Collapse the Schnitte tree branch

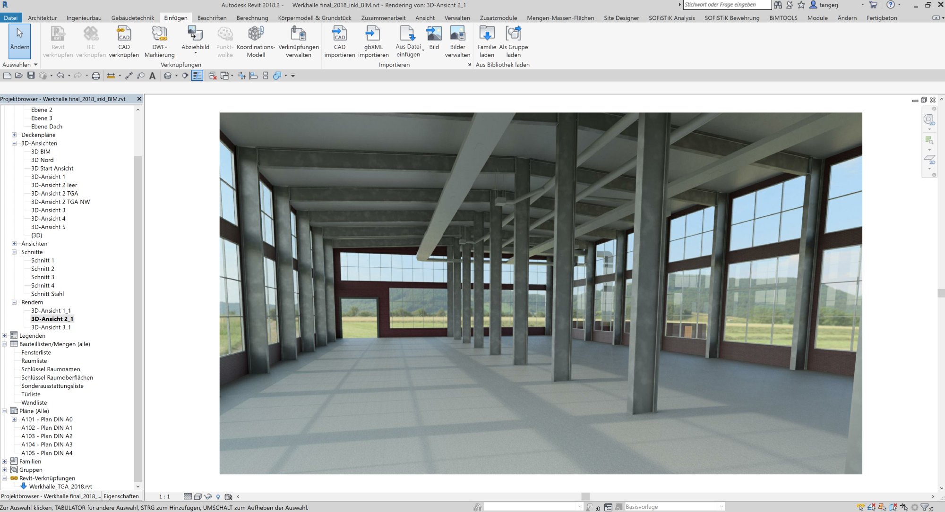point(14,252)
